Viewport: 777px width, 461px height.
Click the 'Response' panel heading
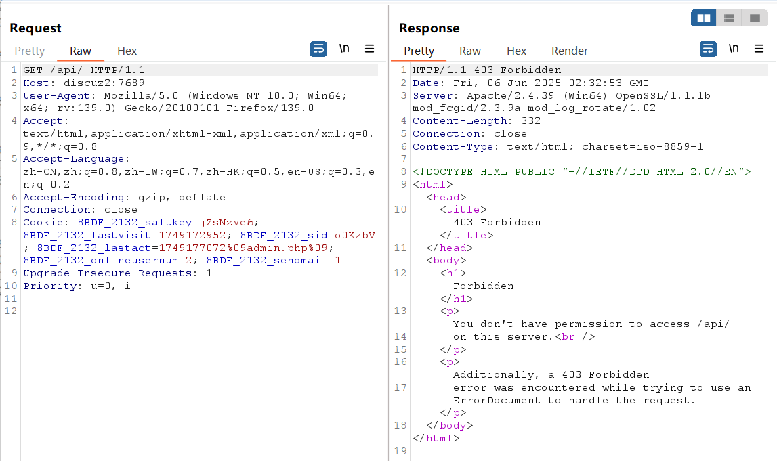tap(429, 28)
